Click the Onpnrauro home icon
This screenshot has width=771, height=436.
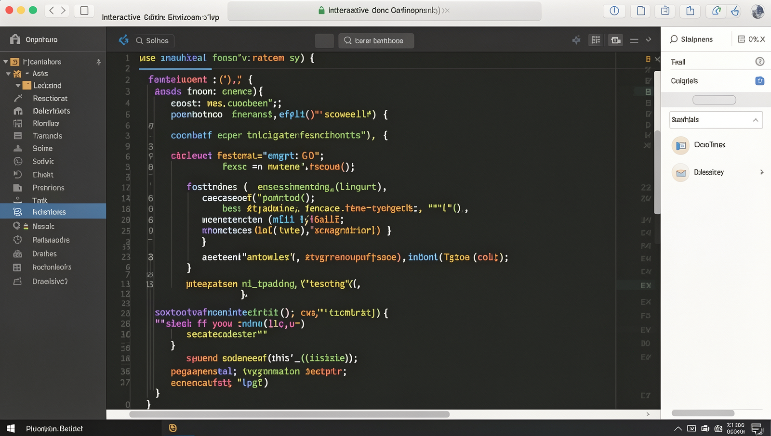pos(15,39)
